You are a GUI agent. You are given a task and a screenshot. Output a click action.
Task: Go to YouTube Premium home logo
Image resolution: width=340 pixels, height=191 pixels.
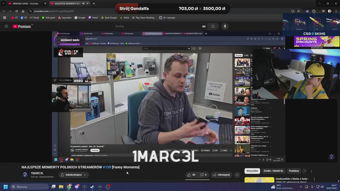coord(22,26)
